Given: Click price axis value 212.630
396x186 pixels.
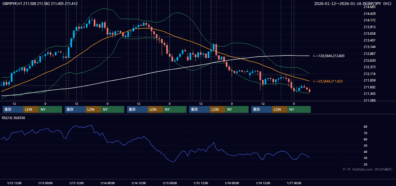Looking at the screenshot, I should point(369,60).
